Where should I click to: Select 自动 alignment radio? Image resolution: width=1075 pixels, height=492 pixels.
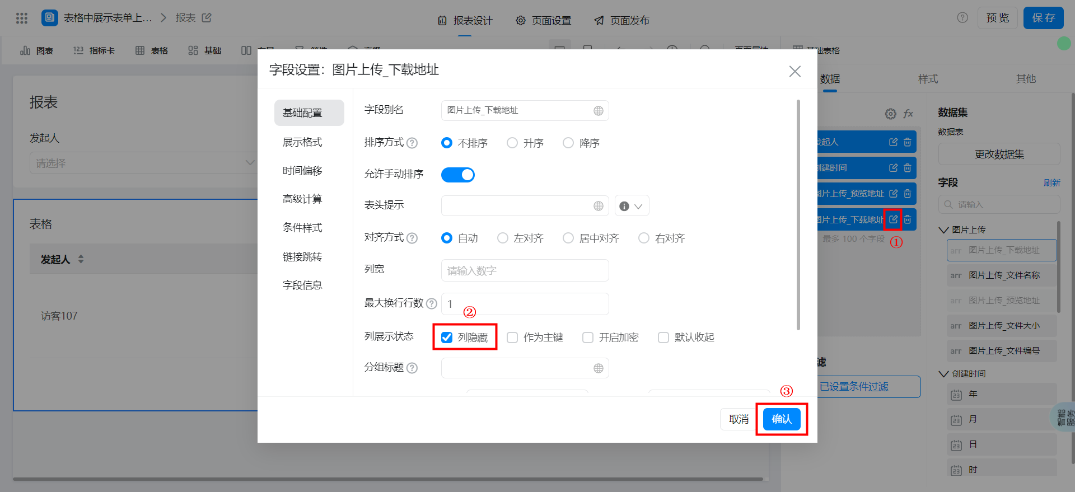[447, 238]
